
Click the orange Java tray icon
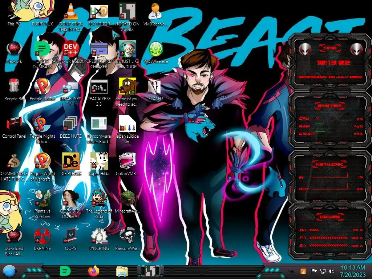click(303, 271)
